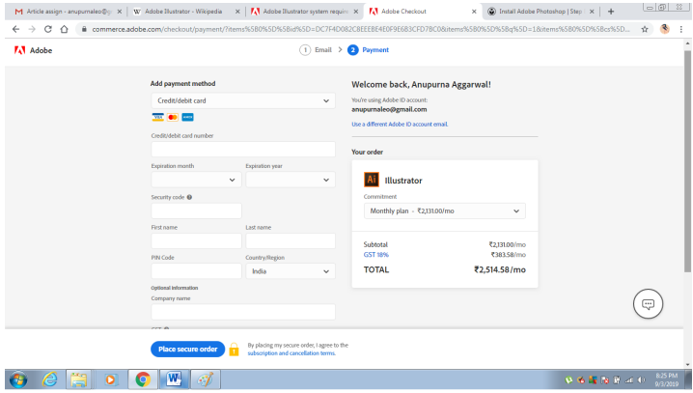Viewport: 693px width, 393px height.
Task: Click the Illustrator Ai product icon
Action: click(372, 180)
